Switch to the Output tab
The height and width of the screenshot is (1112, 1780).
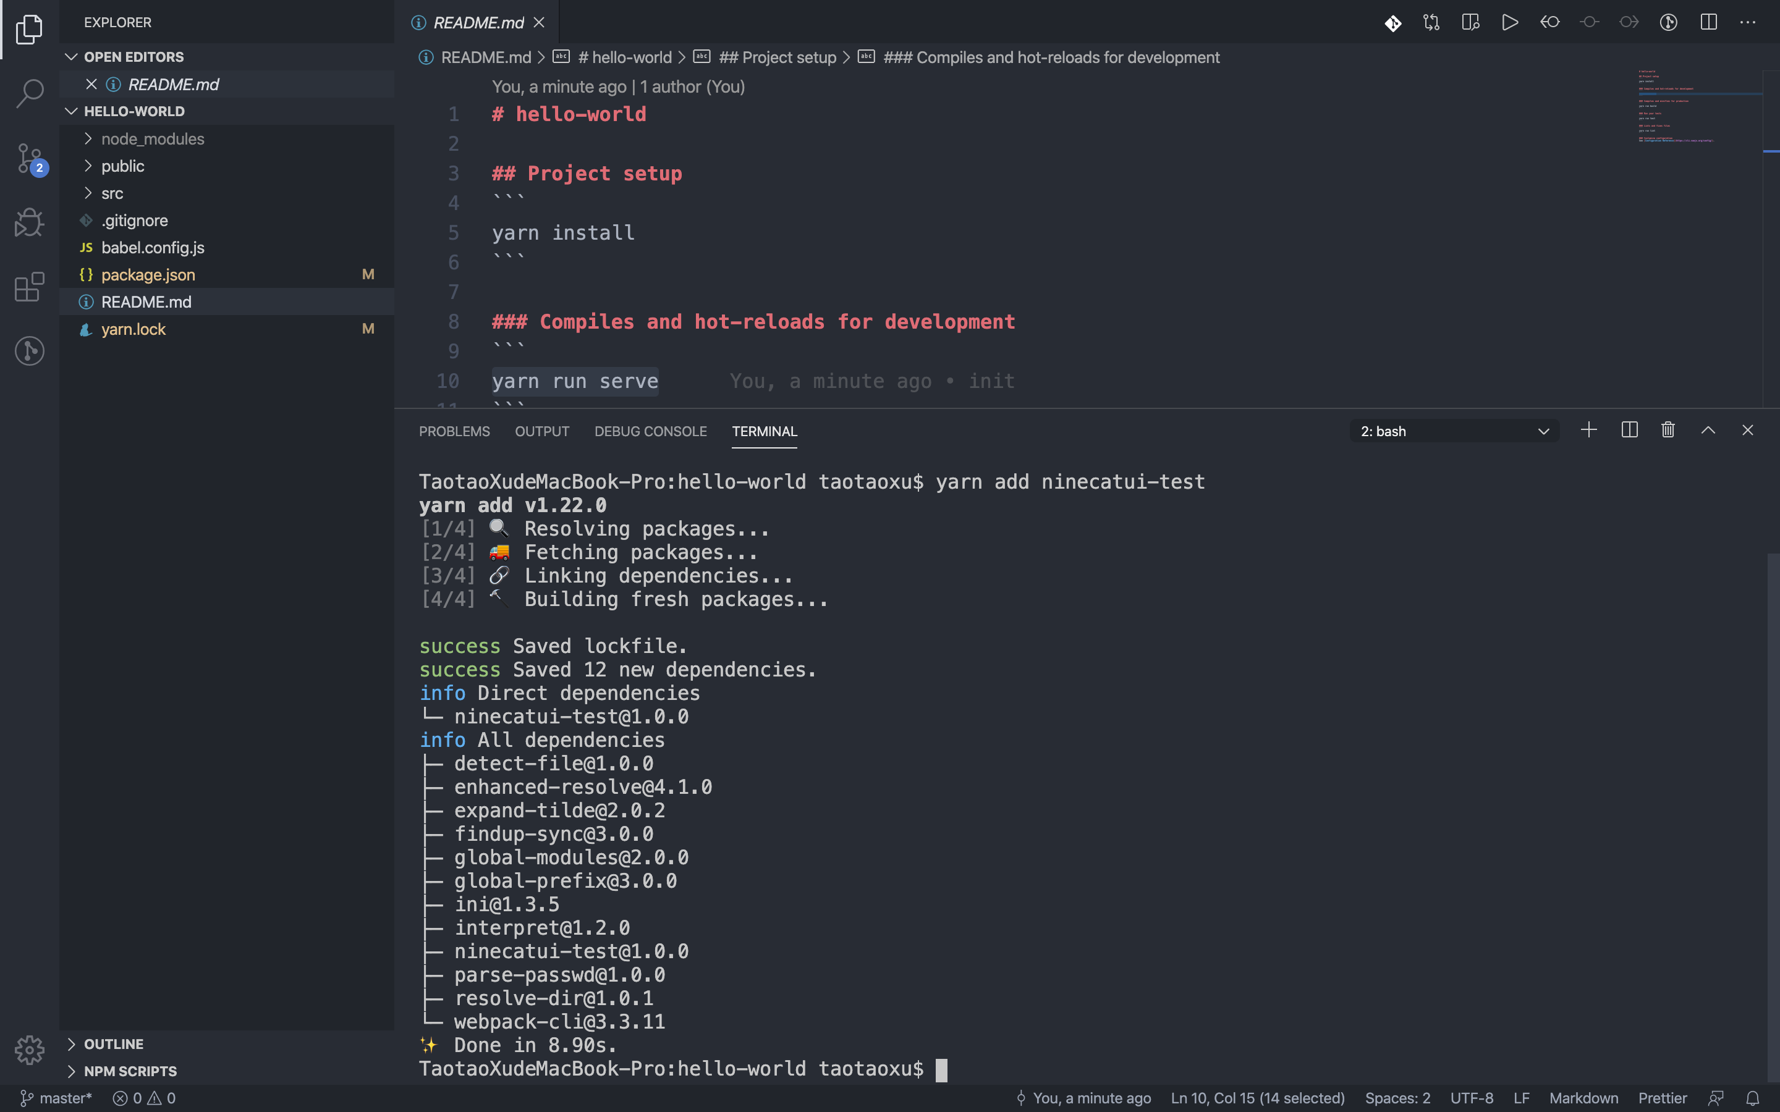click(x=542, y=431)
